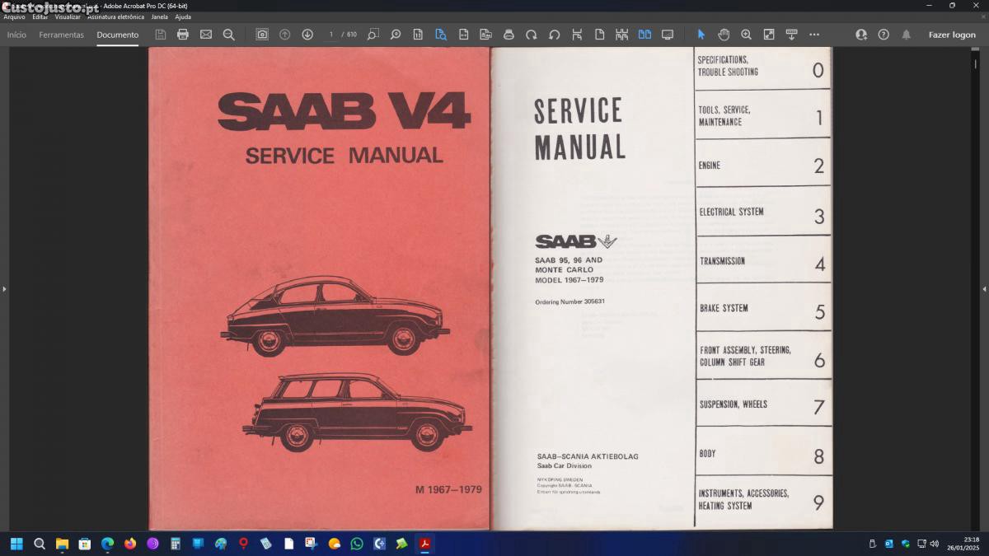Open WhatsApp from the Windows taskbar
This screenshot has width=989, height=556.
357,544
